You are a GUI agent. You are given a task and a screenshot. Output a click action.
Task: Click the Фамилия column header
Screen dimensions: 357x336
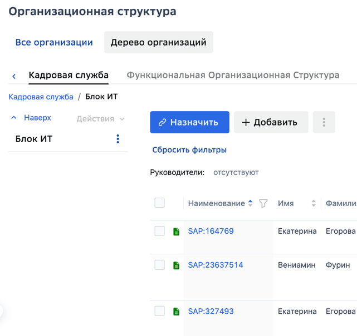tap(341, 203)
